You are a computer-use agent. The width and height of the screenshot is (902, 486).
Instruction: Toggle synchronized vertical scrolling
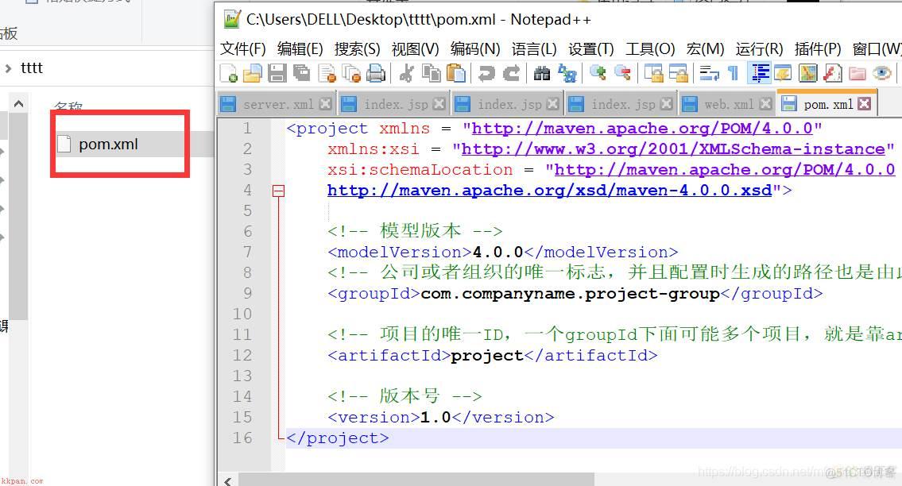click(x=653, y=73)
